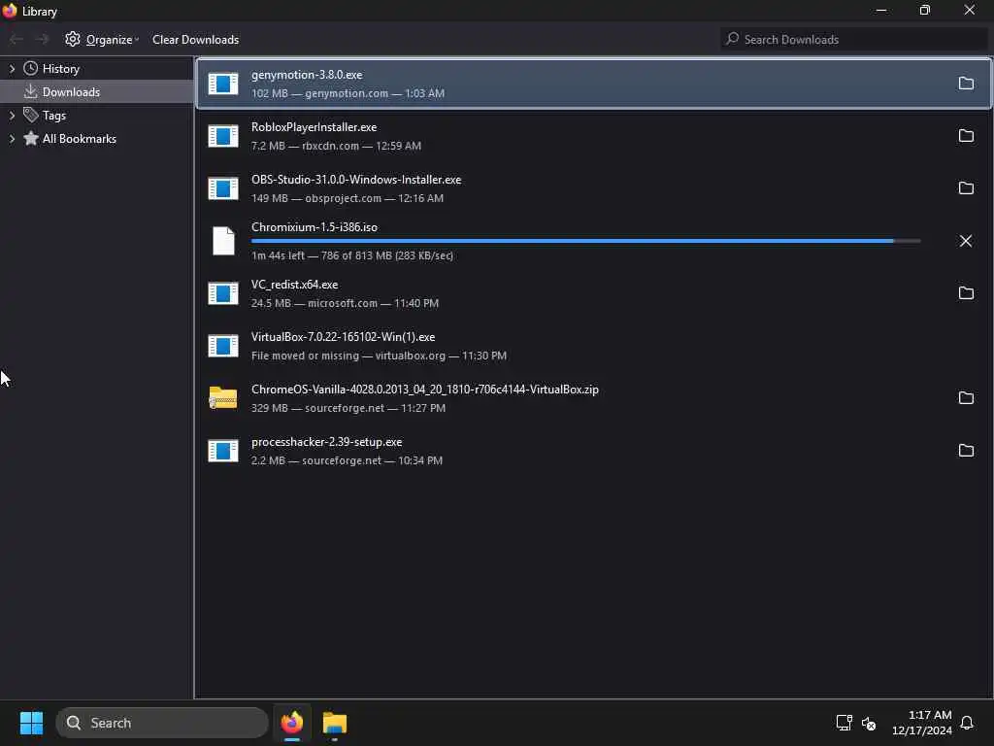Click the Downloads arrow icon in sidebar
This screenshot has height=746, width=994.
point(30,92)
